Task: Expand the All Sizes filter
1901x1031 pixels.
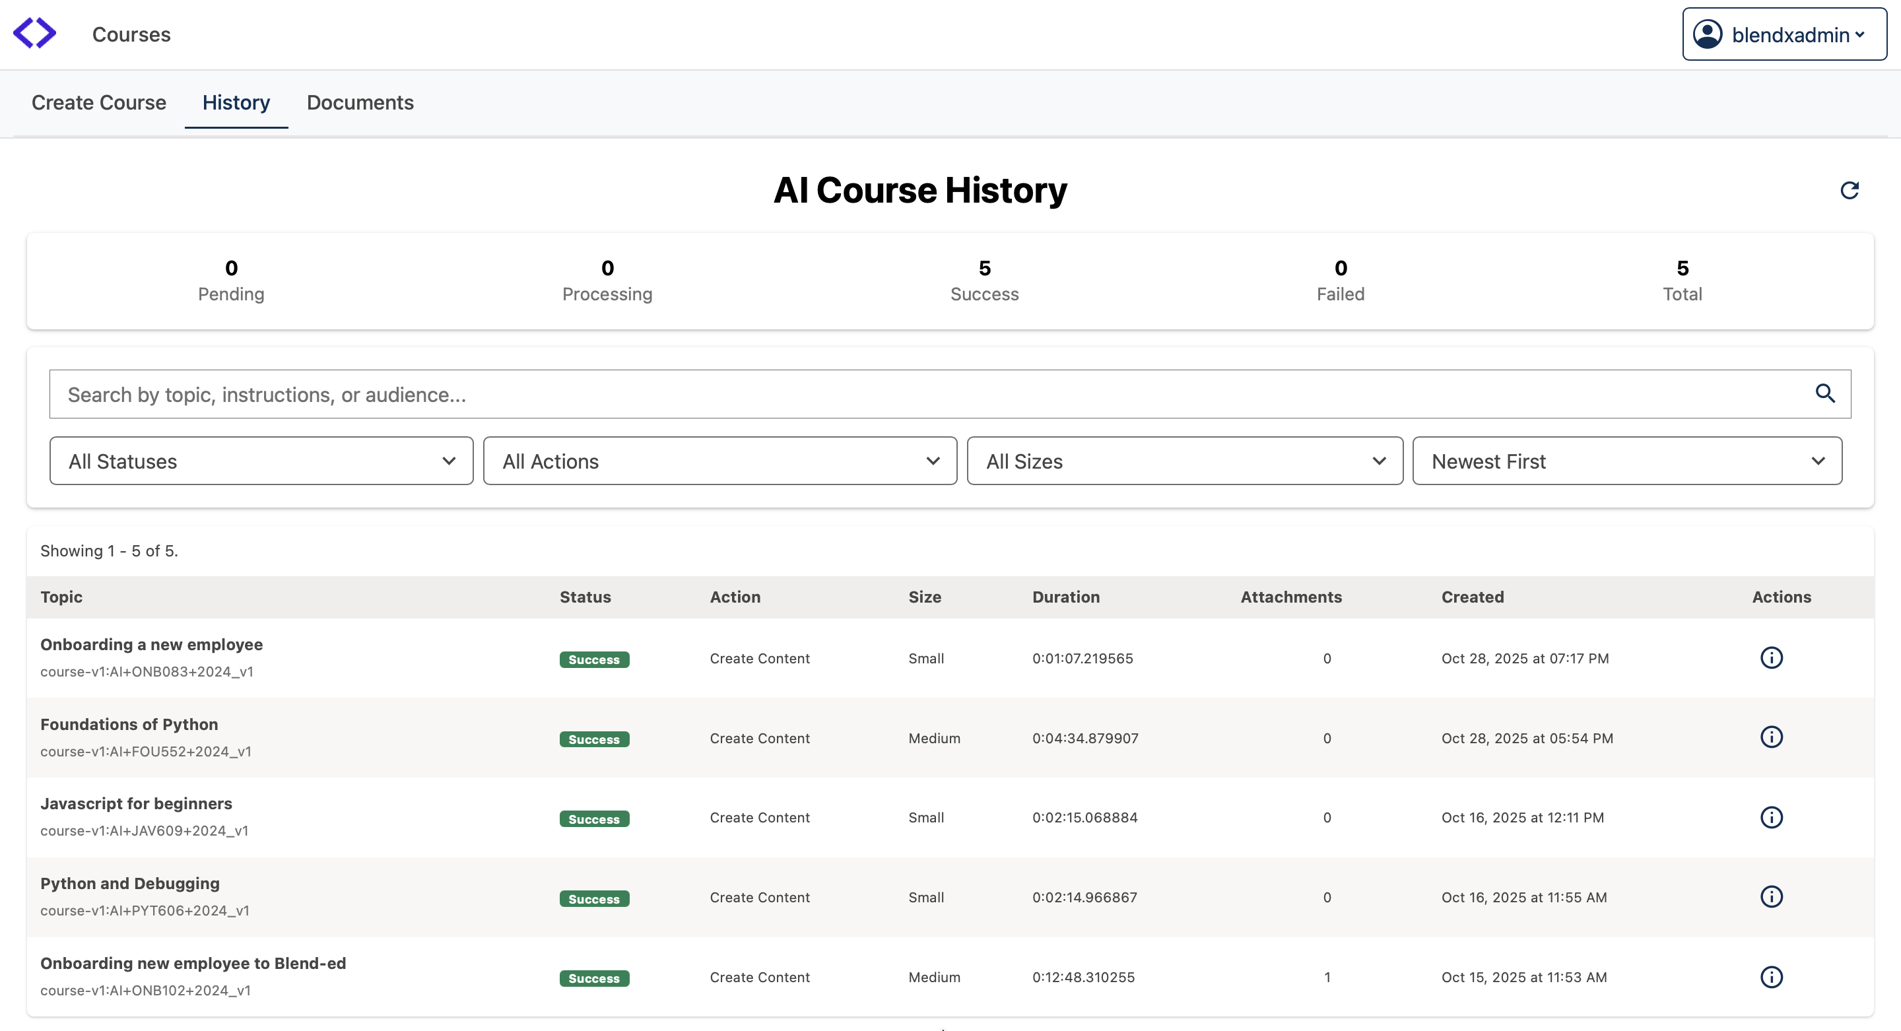Action: (x=1184, y=461)
